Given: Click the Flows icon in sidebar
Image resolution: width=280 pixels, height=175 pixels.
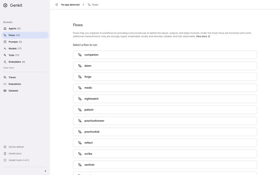Looking at the screenshot, I should [x=5, y=35].
